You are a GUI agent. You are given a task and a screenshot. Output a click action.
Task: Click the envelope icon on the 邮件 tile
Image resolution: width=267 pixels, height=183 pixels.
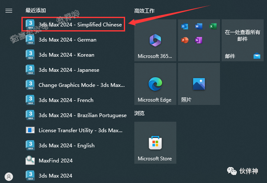coord(257,56)
